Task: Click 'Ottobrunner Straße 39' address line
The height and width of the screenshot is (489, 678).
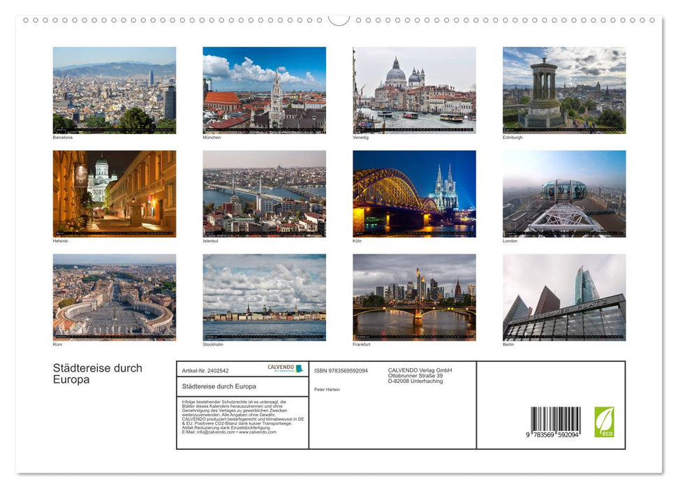Action: [415, 376]
